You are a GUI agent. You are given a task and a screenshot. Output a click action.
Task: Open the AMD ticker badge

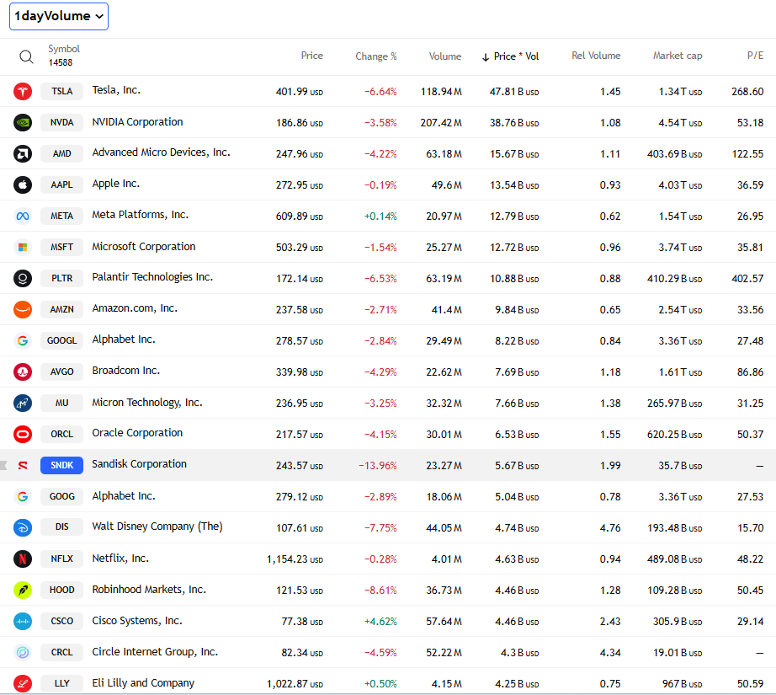coord(62,153)
